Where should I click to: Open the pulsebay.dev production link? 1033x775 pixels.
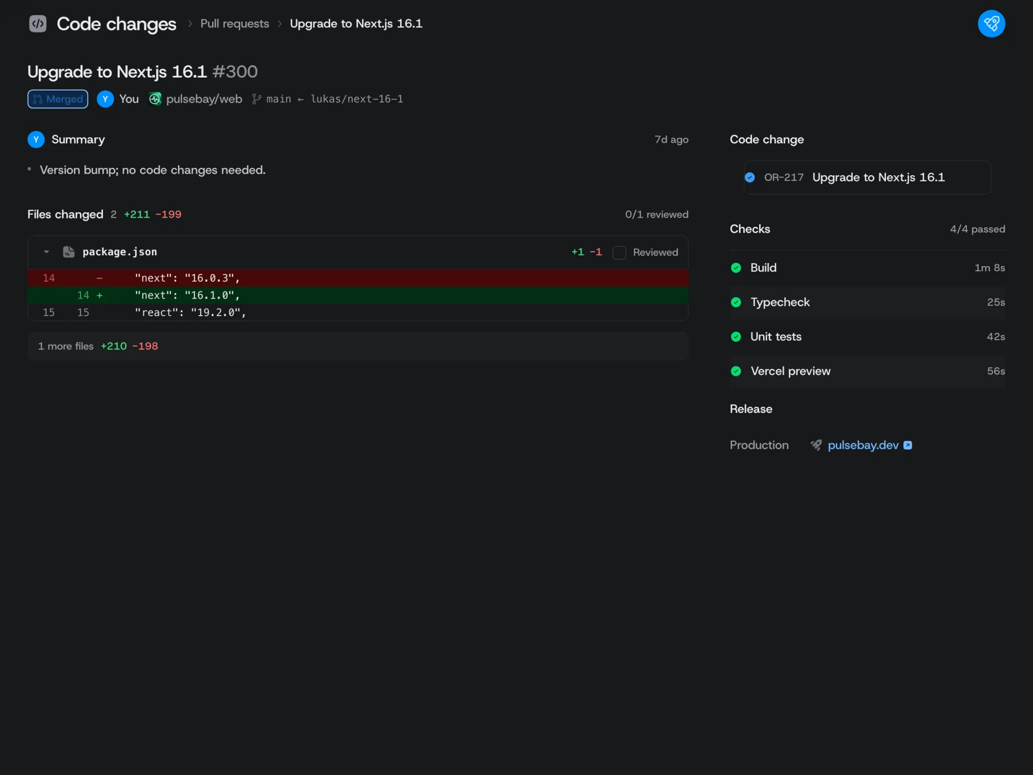click(x=863, y=445)
